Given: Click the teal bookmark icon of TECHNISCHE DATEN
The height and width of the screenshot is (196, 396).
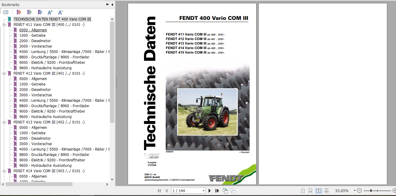Looking at the screenshot, I should pos(10,19).
